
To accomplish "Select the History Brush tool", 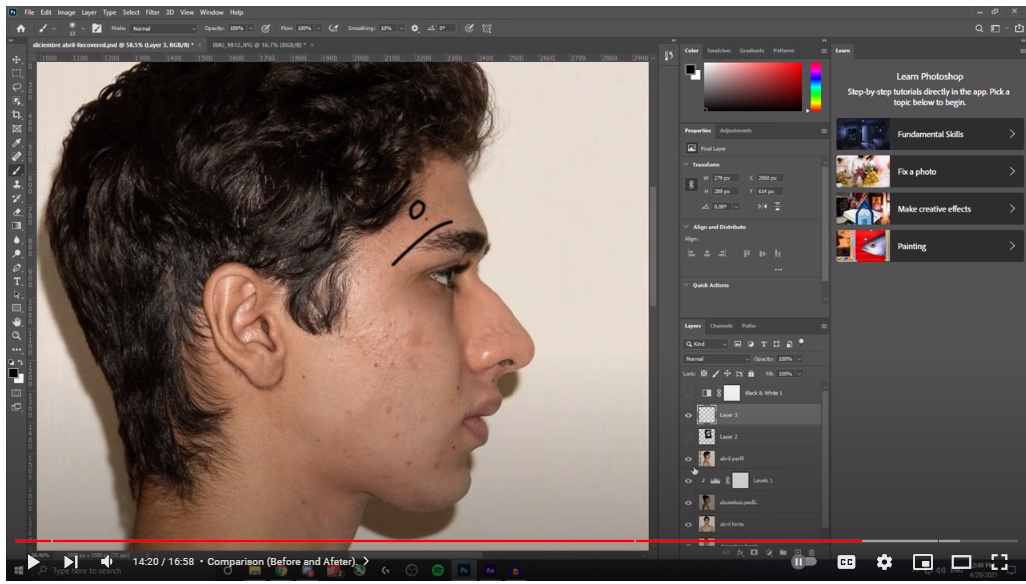I will pos(16,198).
